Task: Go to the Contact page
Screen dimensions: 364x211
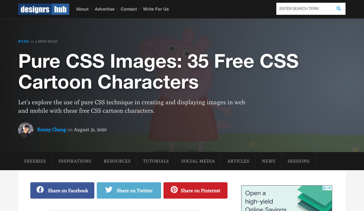Action: point(129,9)
